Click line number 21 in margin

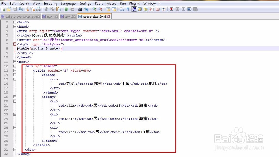[6, 106]
